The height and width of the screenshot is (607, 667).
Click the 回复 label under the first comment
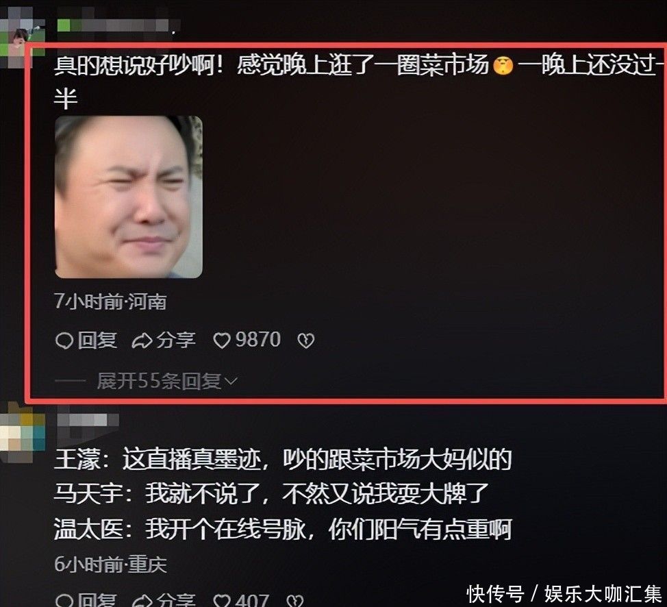(x=97, y=340)
